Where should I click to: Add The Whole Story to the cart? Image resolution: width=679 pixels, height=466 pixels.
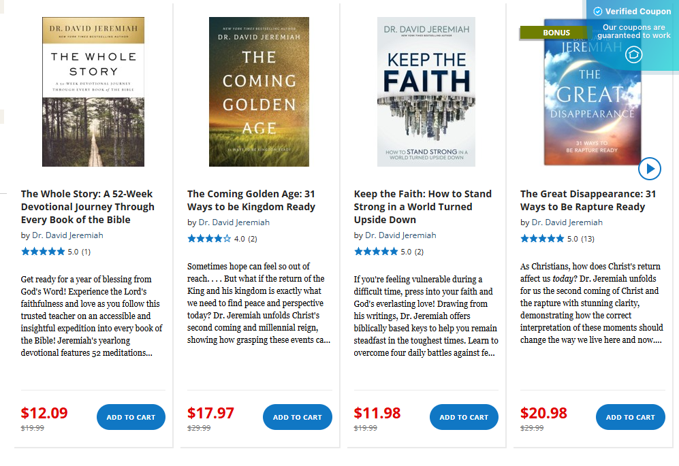[x=131, y=417]
